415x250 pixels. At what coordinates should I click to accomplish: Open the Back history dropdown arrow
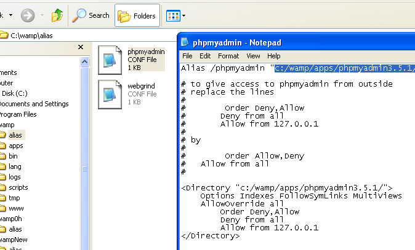(11, 15)
